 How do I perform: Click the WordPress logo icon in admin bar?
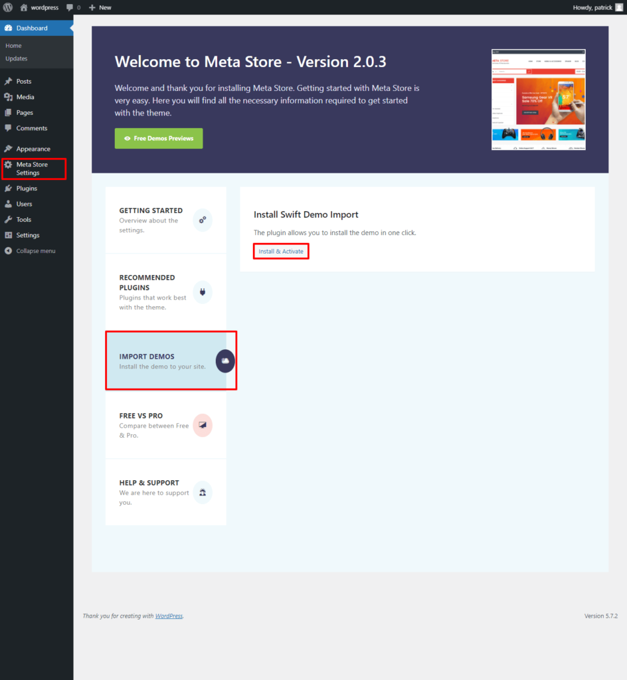(x=8, y=7)
